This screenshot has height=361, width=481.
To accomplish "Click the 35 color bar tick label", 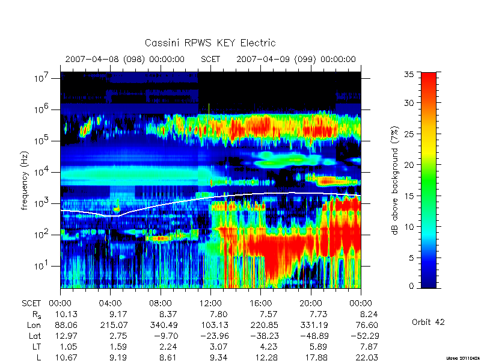I will point(409,75).
